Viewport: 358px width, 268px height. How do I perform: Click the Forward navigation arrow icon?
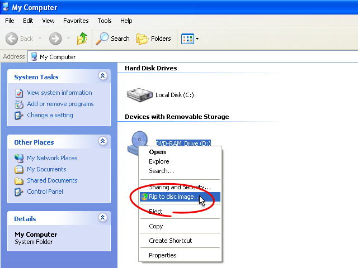click(55, 39)
